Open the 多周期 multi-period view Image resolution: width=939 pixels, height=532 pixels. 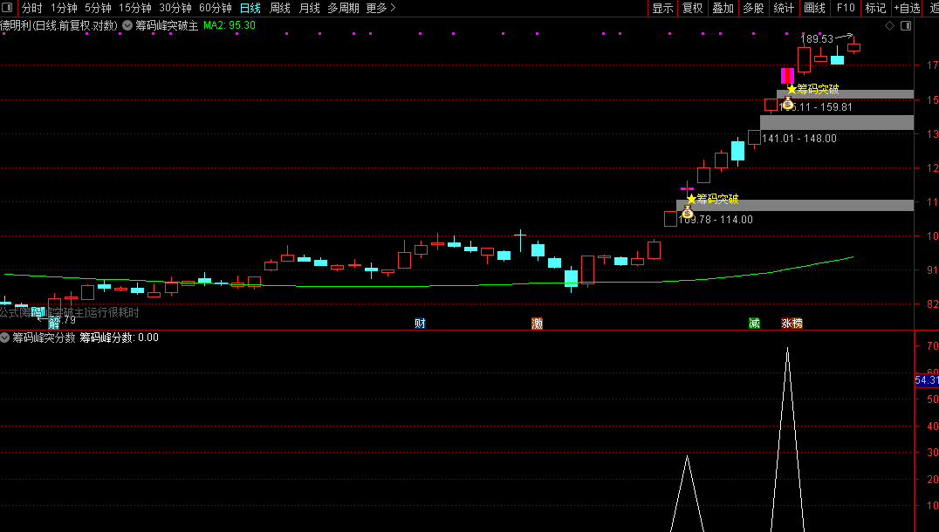click(343, 8)
